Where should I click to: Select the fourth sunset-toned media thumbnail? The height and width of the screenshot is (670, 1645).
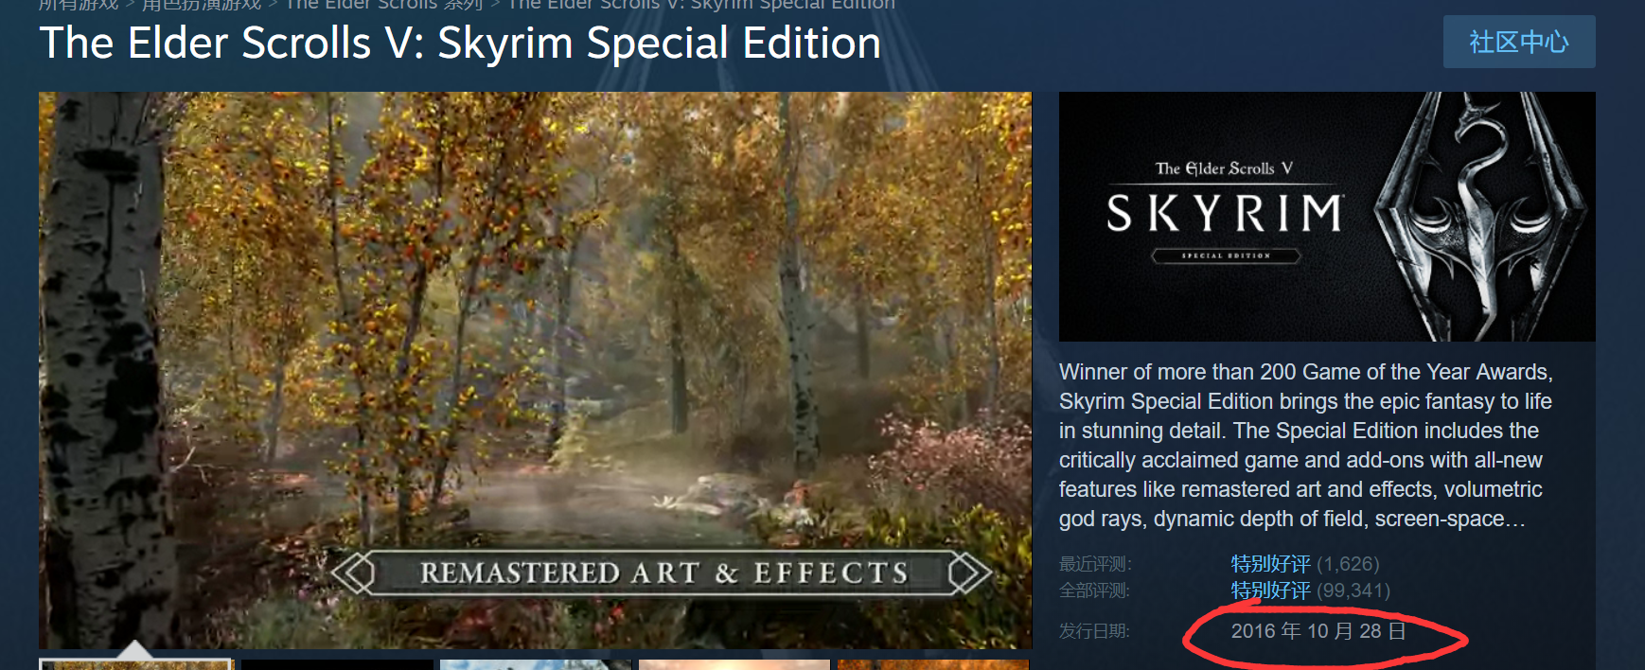pos(734,664)
